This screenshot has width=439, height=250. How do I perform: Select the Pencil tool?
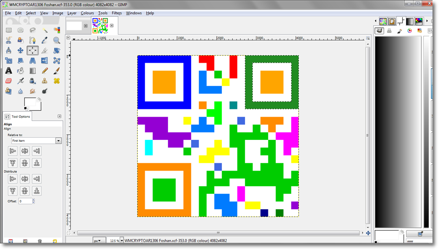pos(45,71)
